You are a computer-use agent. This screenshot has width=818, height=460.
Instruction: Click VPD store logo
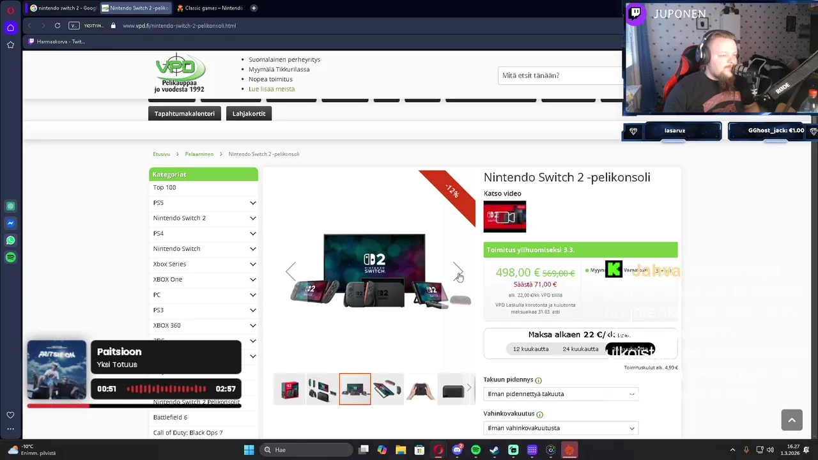[x=180, y=73]
